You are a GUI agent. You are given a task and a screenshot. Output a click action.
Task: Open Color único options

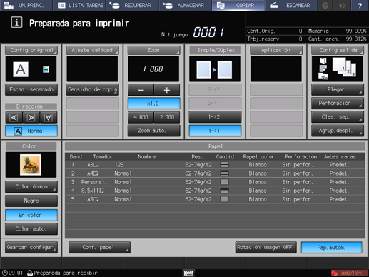pos(31,187)
